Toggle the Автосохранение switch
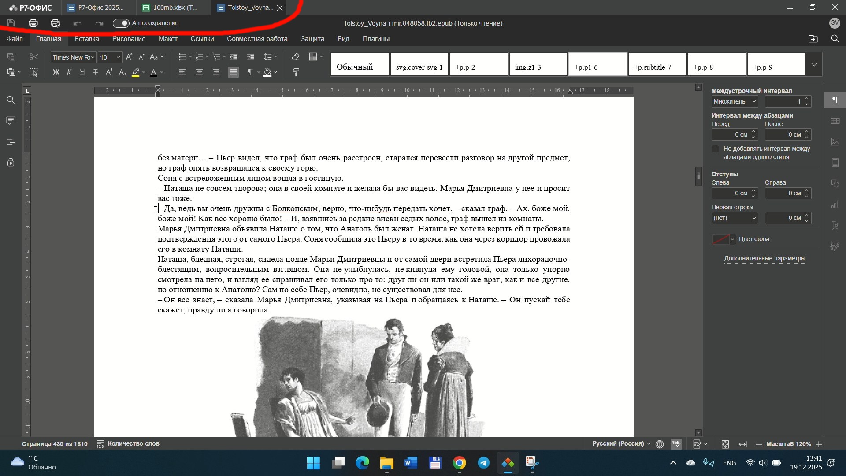 point(121,23)
